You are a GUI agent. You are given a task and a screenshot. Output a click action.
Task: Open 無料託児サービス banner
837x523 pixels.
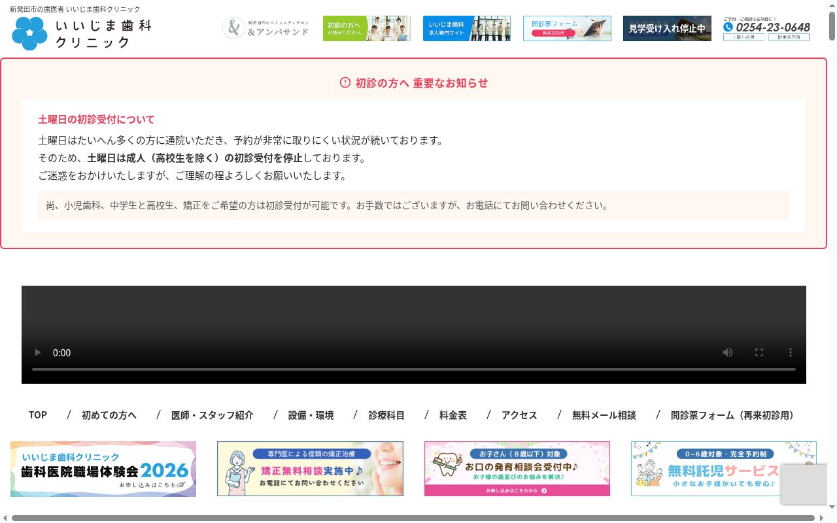coord(724,469)
